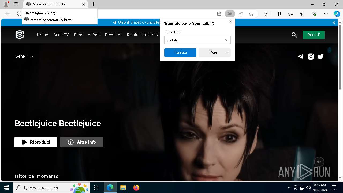Open Task View on taskbar
Viewport: 343px width, 193px height.
[x=96, y=188]
